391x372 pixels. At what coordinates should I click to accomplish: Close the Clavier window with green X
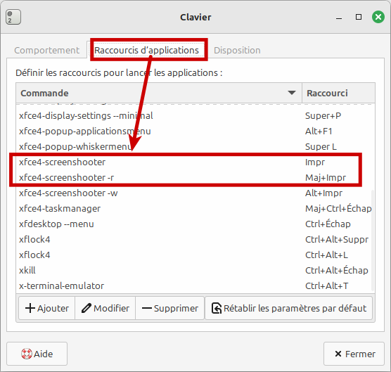click(x=378, y=17)
